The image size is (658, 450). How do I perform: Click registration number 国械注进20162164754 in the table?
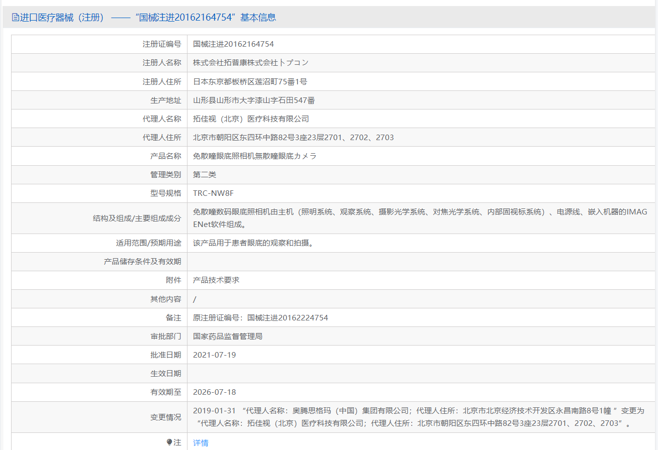(233, 44)
